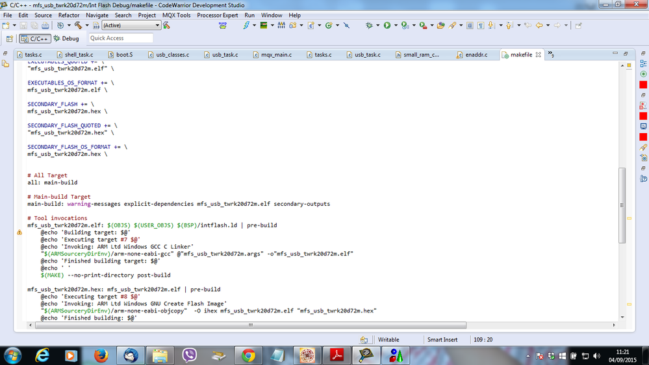Click the Build All hammer icon beside Active combo
Screen dimensions: 649x365
click(166, 25)
